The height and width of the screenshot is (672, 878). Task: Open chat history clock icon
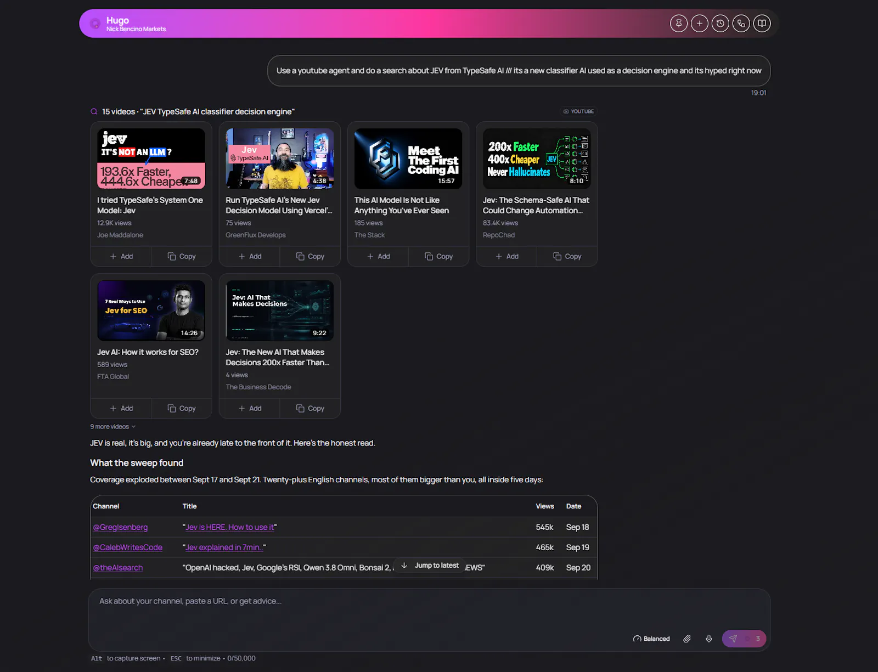(721, 24)
